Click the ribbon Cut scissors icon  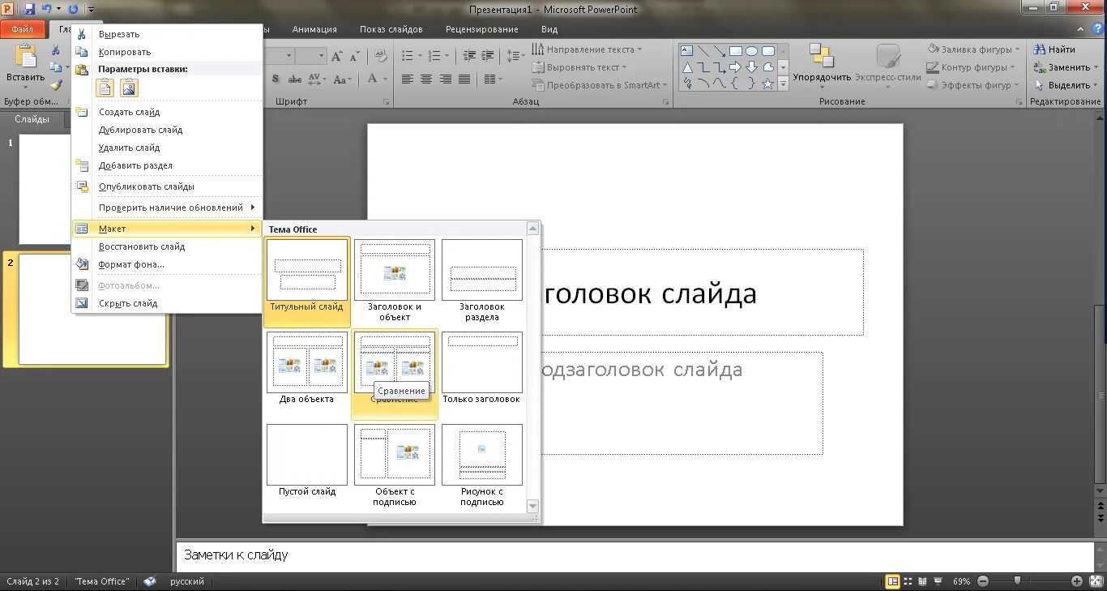pos(56,49)
